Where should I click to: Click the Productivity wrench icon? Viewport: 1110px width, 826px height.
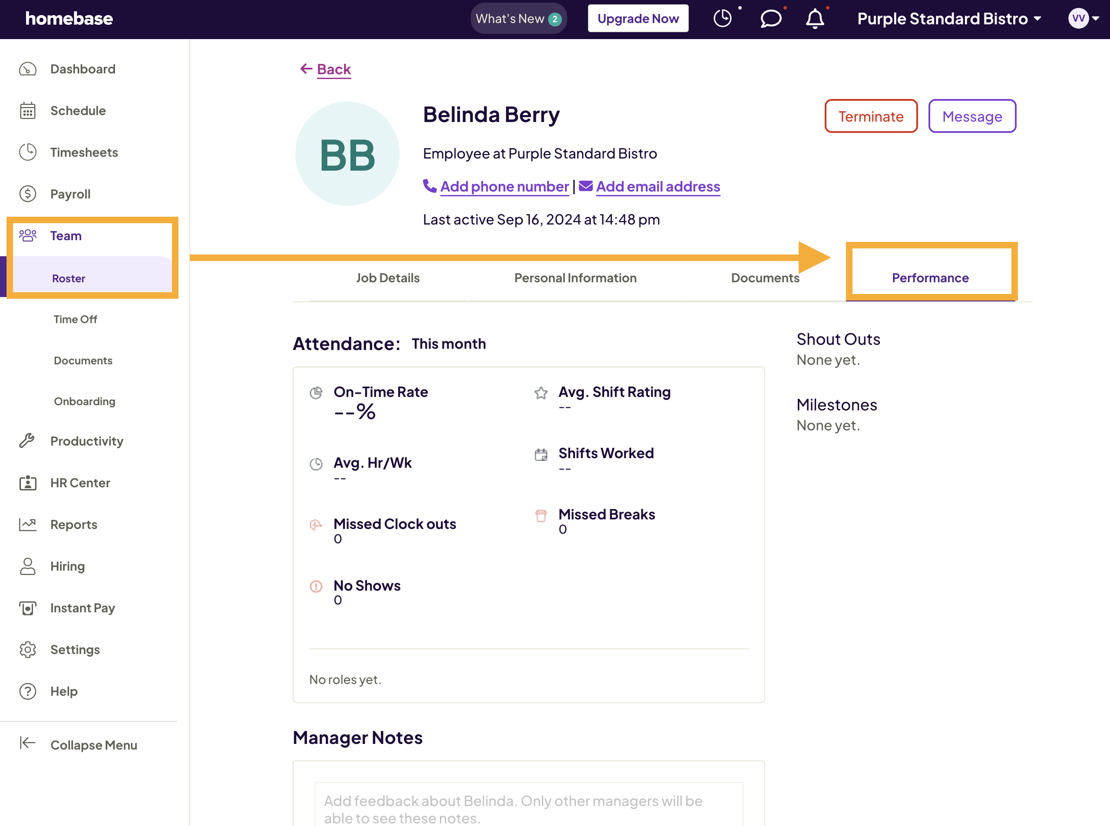click(27, 440)
